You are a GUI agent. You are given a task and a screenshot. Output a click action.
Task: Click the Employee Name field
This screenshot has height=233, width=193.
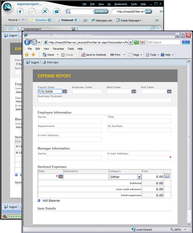[70, 121]
